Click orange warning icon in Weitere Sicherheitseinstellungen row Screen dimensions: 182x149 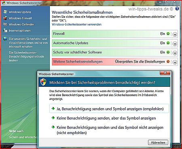[x=168, y=61]
